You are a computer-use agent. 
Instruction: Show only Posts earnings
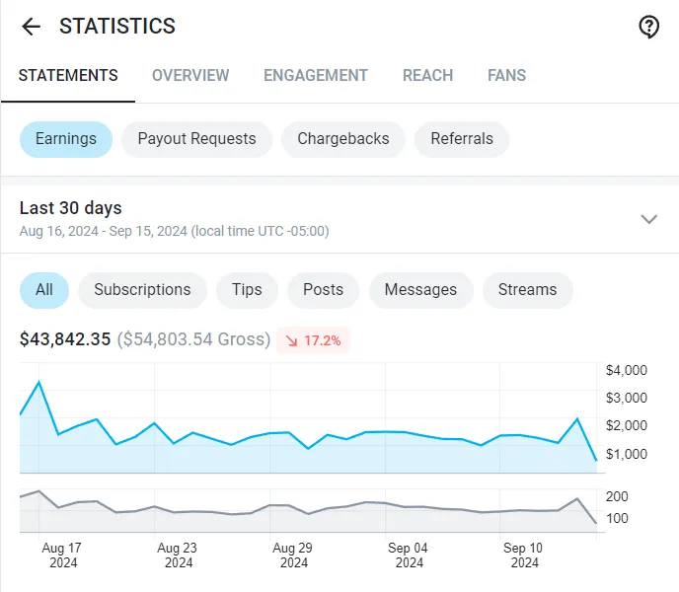[x=323, y=290]
